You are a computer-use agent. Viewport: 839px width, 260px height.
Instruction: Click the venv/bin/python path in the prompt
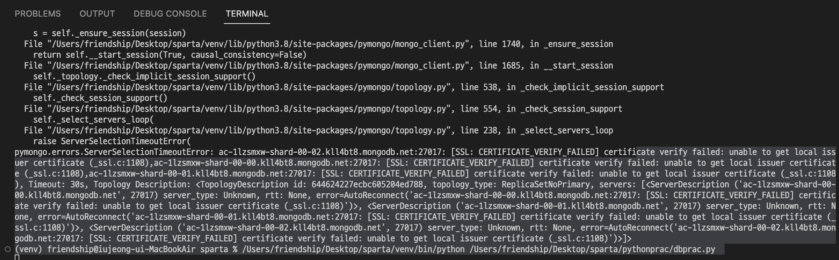click(353, 249)
